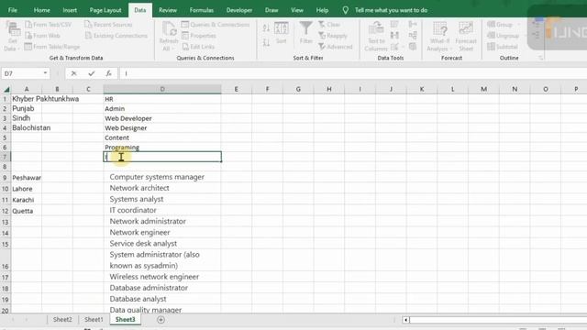The width and height of the screenshot is (587, 330).
Task: Open Text to Columns wizard
Action: (x=376, y=37)
